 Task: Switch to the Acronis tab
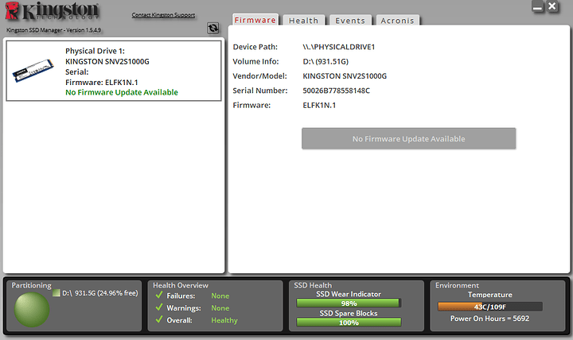tap(398, 21)
